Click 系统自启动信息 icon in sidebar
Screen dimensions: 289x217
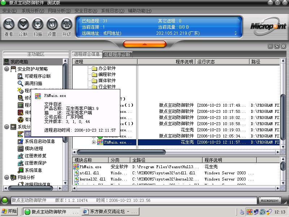click(20, 141)
